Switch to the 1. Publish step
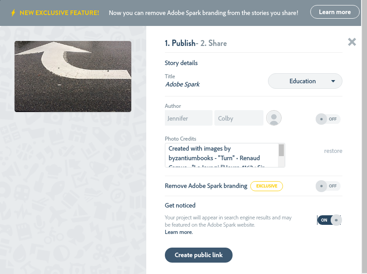This screenshot has height=274, width=367. pos(179,44)
